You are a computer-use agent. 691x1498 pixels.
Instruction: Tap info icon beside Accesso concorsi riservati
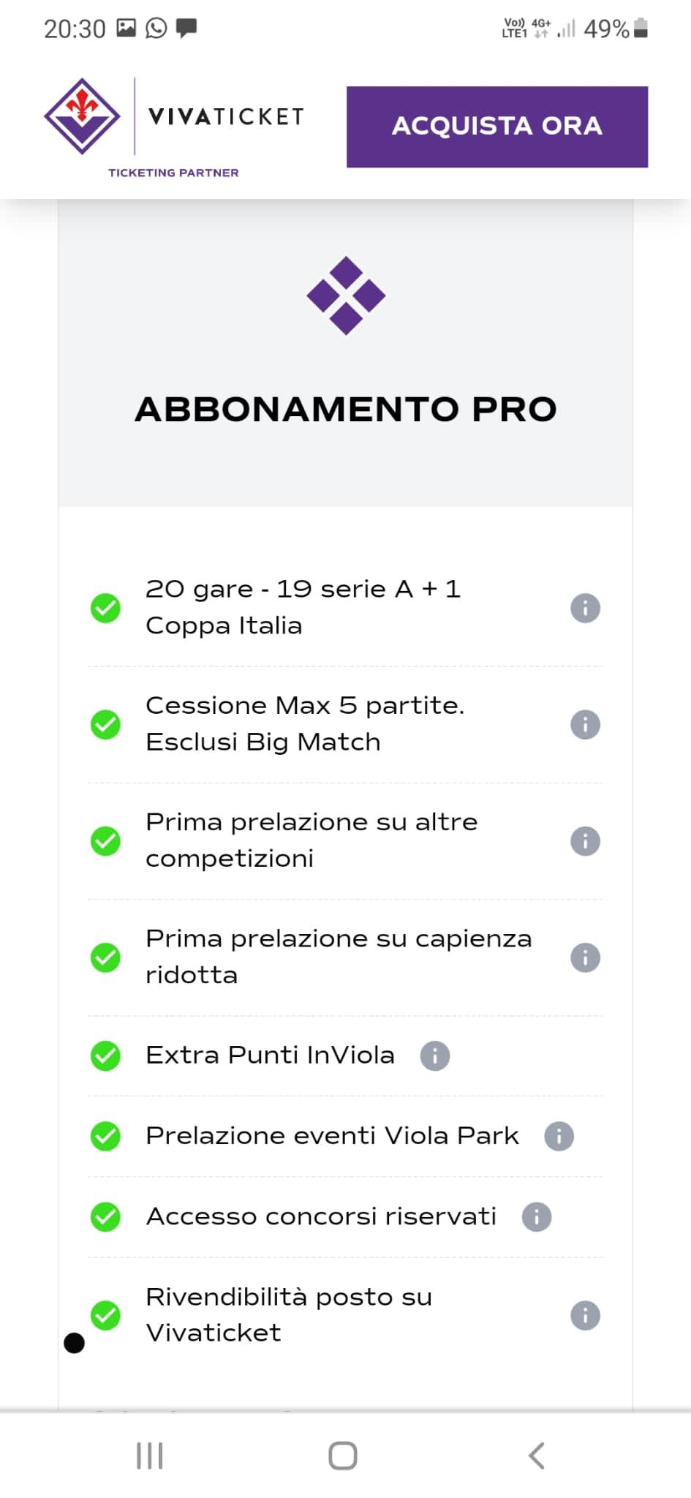click(x=537, y=1216)
